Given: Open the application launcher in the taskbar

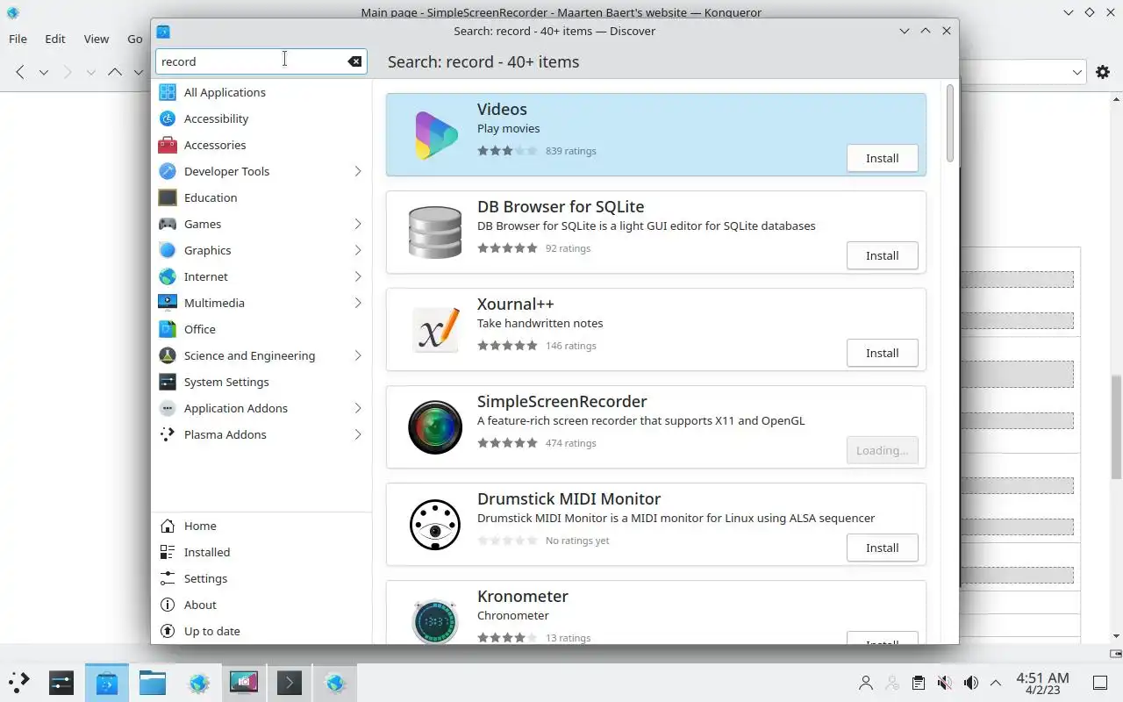Looking at the screenshot, I should click(18, 682).
